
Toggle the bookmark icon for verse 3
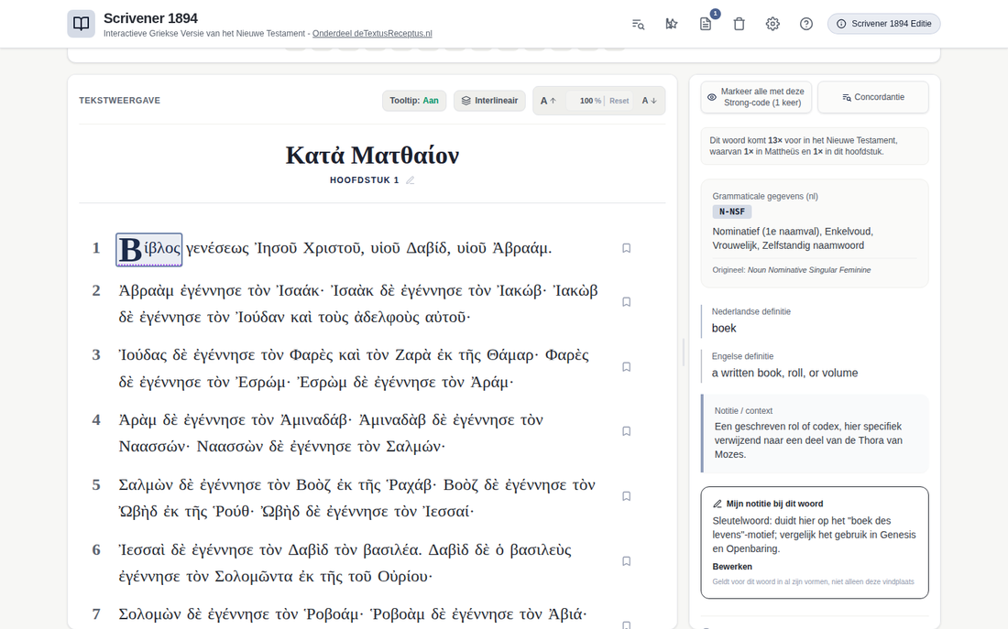tap(626, 367)
